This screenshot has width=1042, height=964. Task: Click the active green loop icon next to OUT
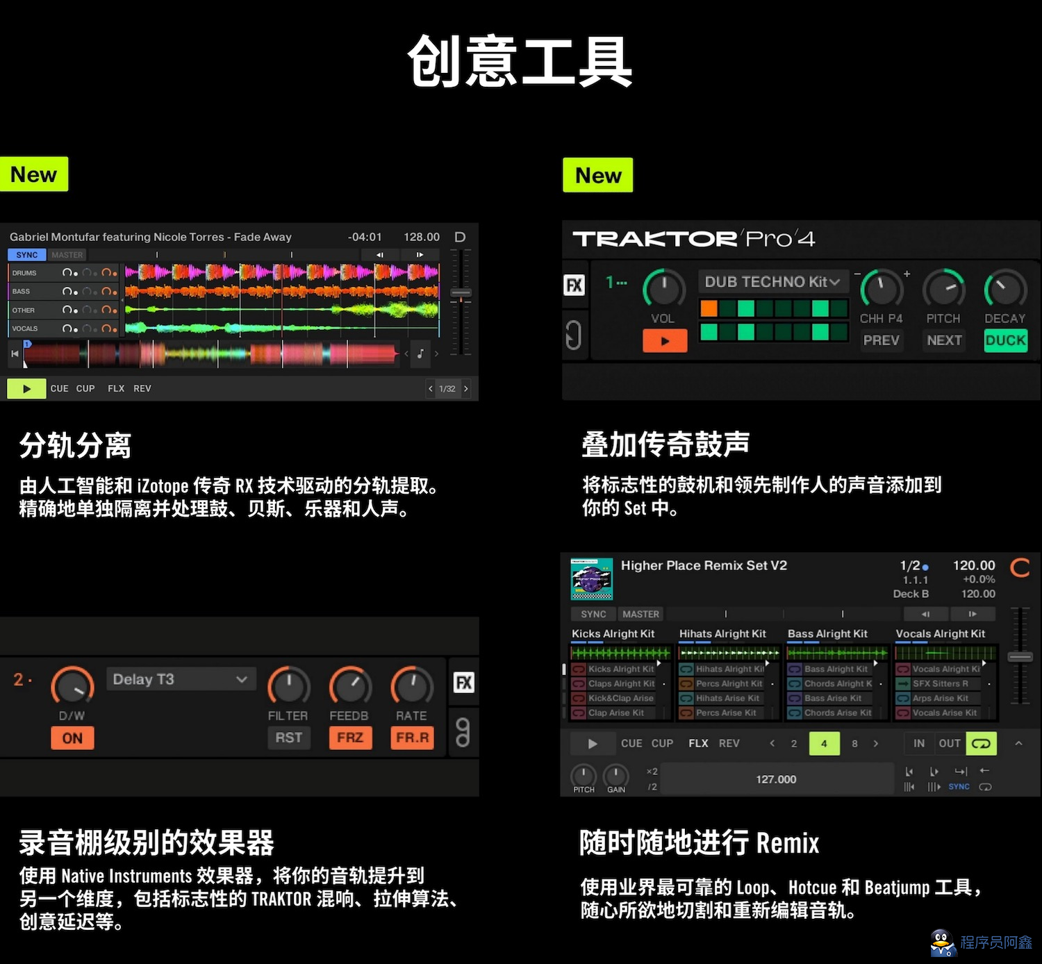981,743
